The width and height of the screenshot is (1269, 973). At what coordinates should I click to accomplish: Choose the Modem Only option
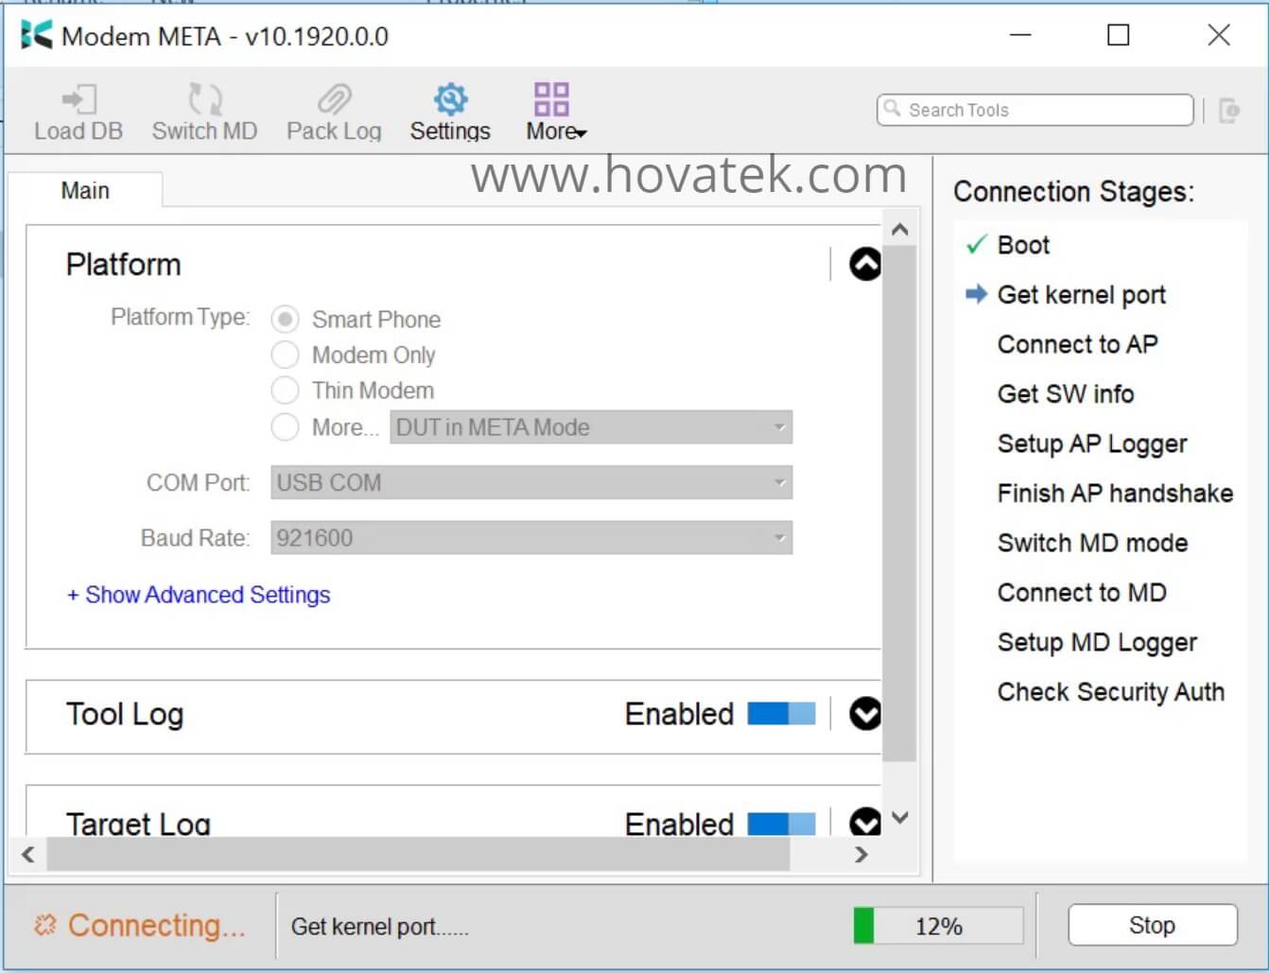(x=285, y=355)
